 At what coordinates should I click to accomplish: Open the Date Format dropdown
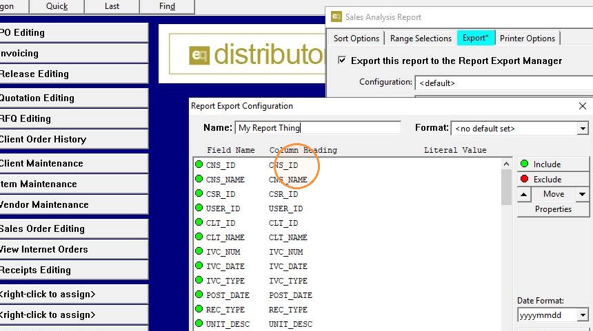click(x=583, y=314)
